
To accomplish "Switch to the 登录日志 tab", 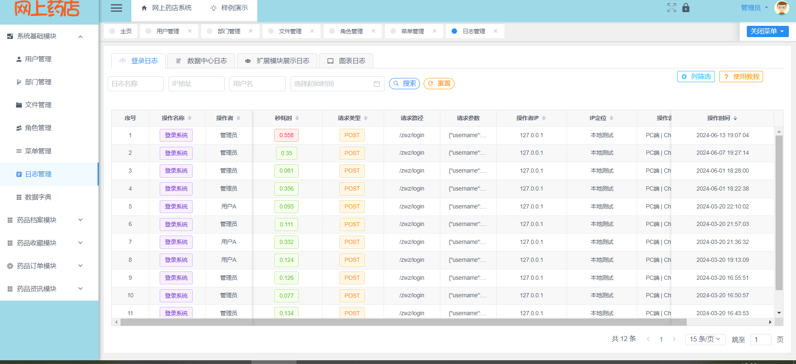I will [x=138, y=61].
